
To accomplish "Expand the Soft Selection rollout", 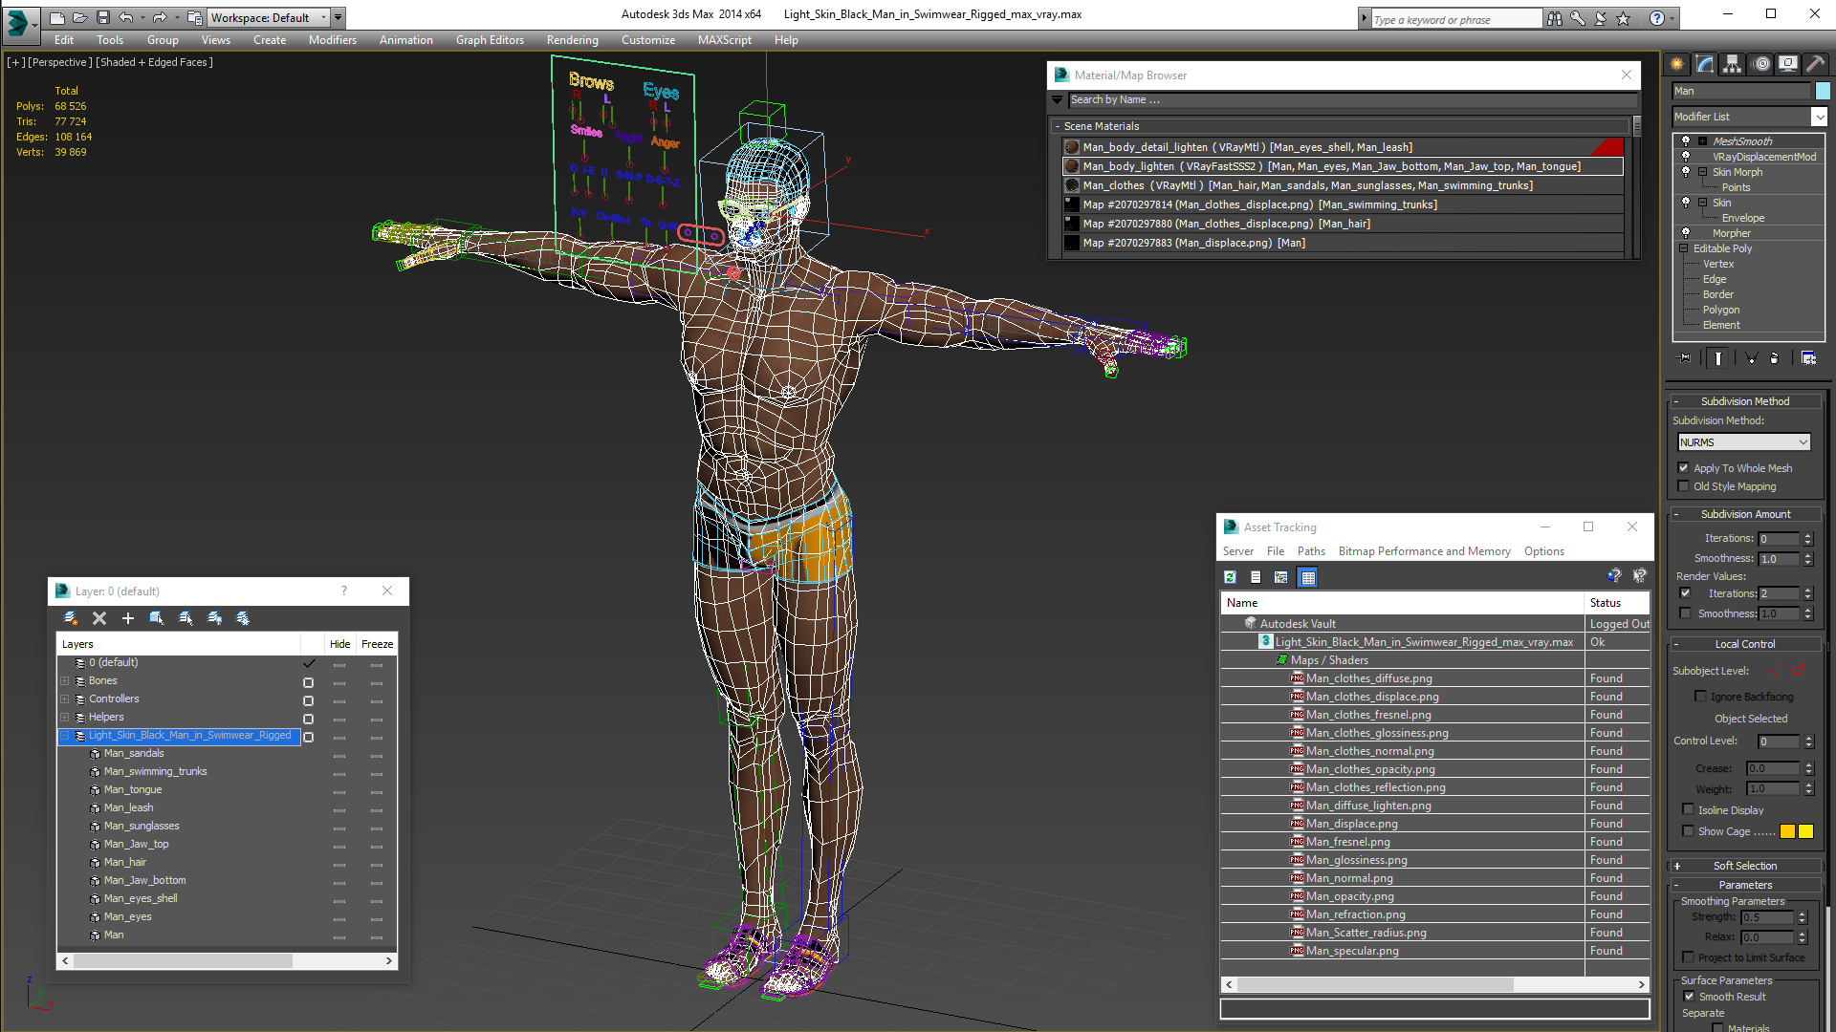I will click(x=1745, y=866).
